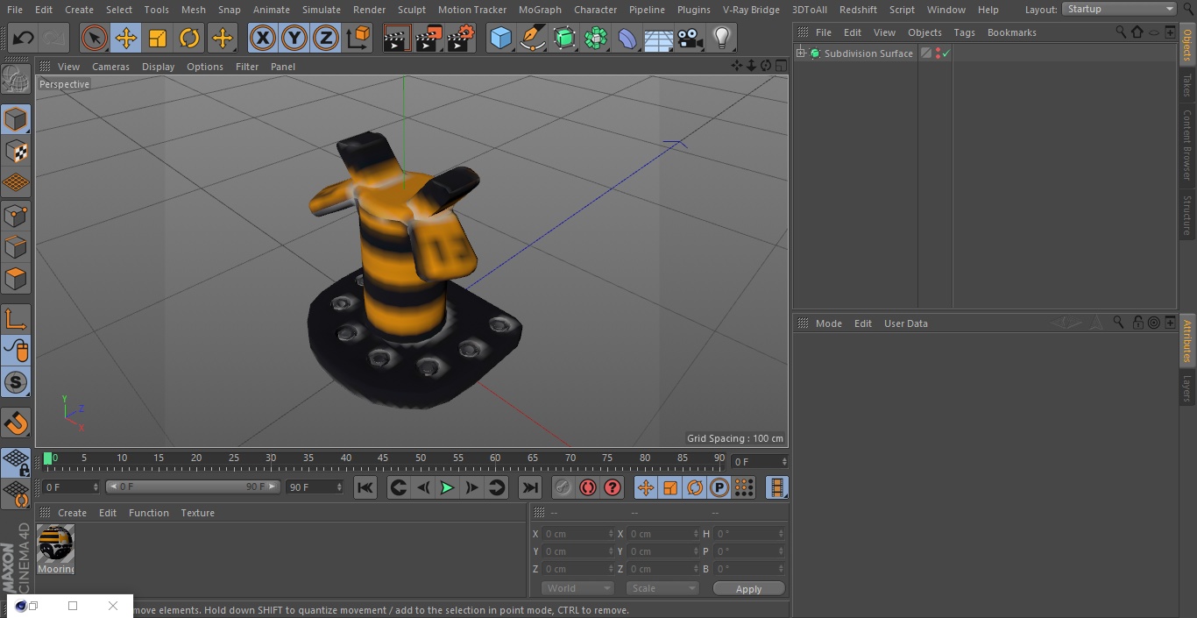This screenshot has width=1197, height=618.
Task: Select the Mooring material thumbnail
Action: (55, 544)
